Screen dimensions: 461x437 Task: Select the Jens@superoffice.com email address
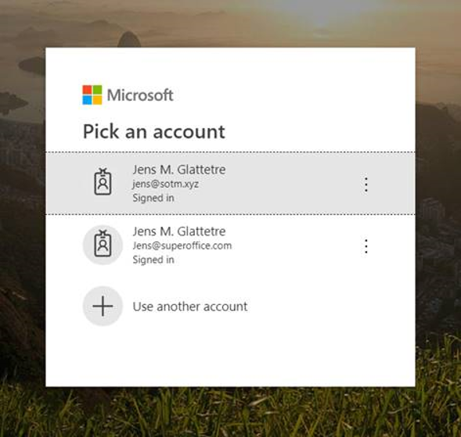click(182, 245)
